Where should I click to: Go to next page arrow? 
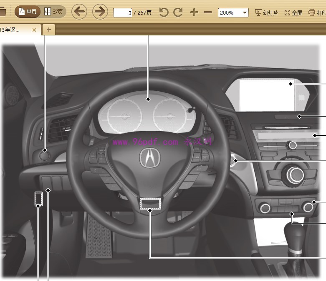click(x=100, y=12)
